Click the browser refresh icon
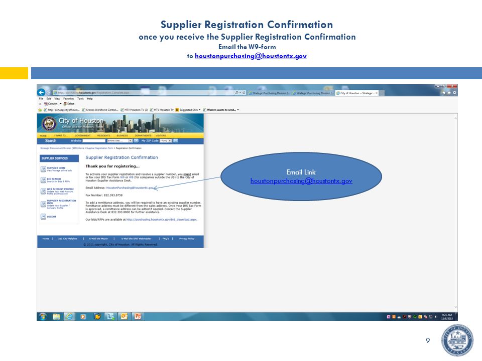This screenshot has height=361, width=482. point(244,92)
